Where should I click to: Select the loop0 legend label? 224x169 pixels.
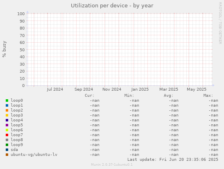click(x=17, y=100)
